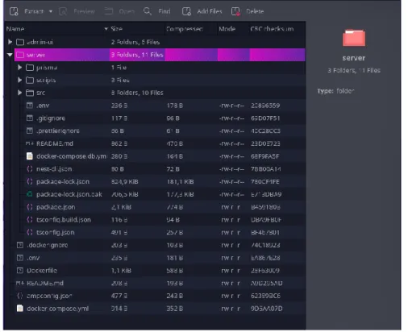Sort by the Compressed column header

point(185,29)
